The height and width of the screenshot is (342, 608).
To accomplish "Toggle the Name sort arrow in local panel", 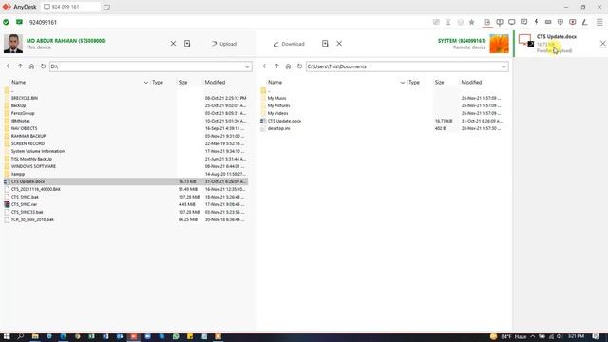I will [x=146, y=83].
